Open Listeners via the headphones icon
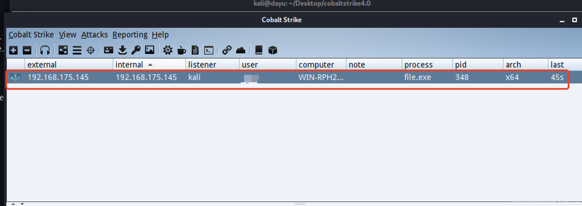Screen dimensions: 582x206 pyautogui.click(x=45, y=50)
